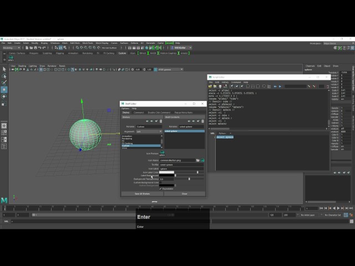Open Maya icon browser next to Icon Name
Screen dimensions: 355x266
pyautogui.click(x=202, y=160)
